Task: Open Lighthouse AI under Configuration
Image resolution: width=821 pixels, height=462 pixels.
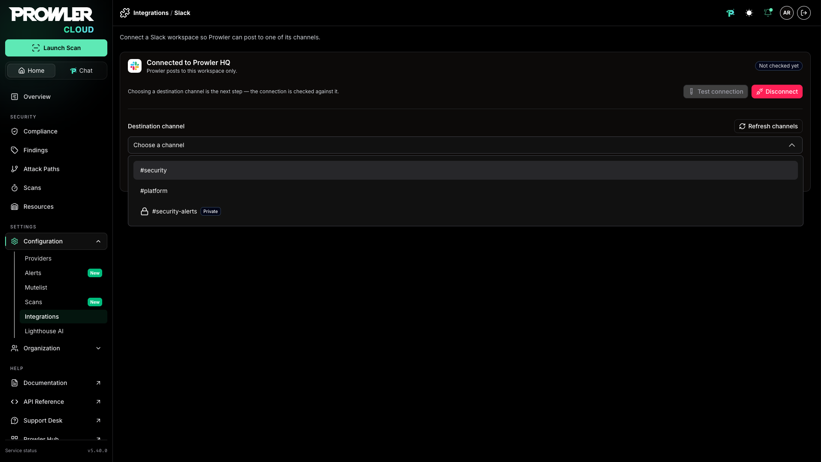Action: [x=63, y=331]
